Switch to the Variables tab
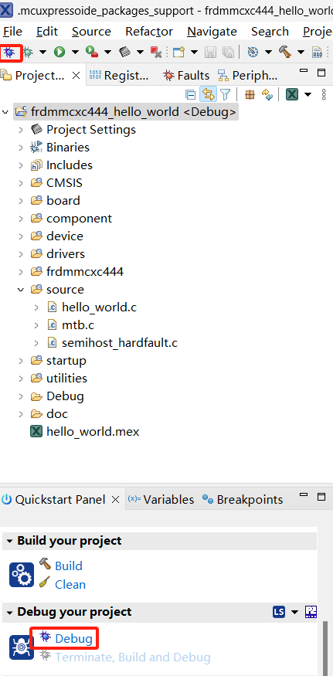 [161, 499]
